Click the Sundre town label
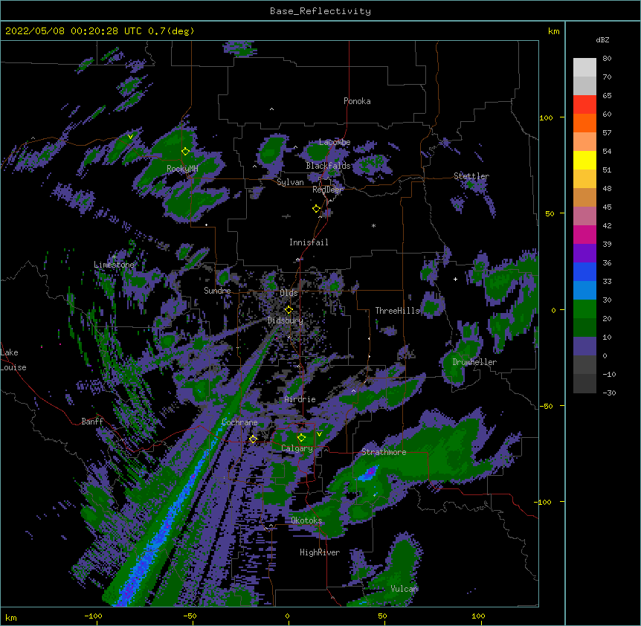641x626 pixels. coord(217,291)
